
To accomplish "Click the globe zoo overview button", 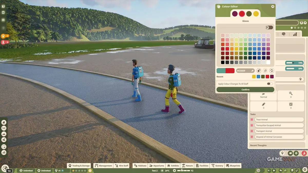I will (x=6, y=168).
